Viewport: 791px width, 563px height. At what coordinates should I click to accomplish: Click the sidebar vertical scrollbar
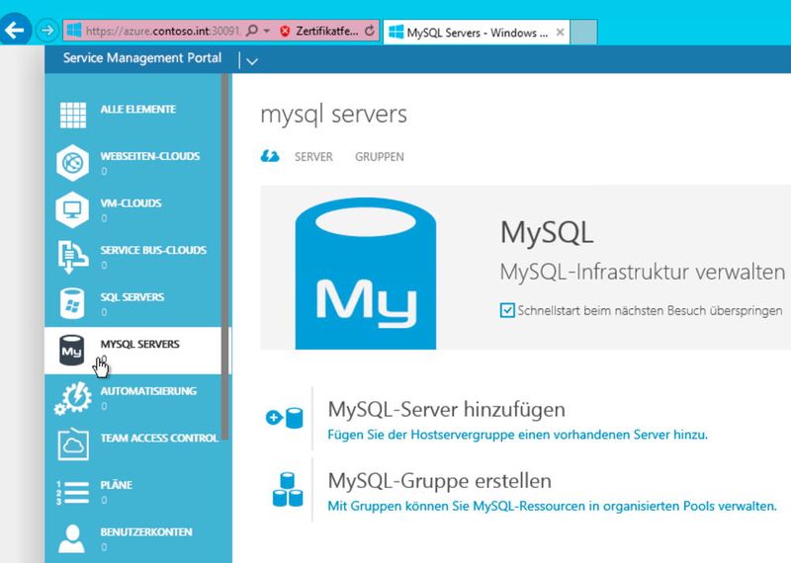click(225, 257)
